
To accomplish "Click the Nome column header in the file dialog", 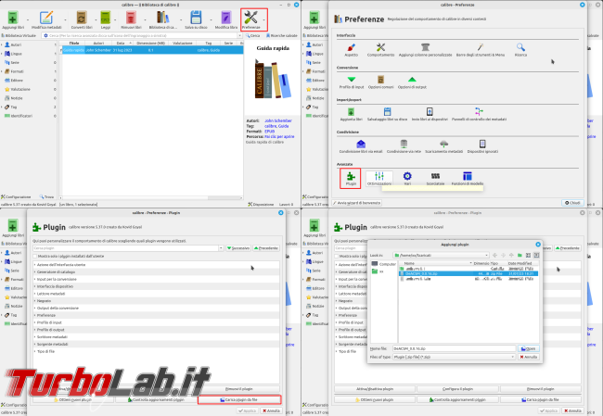I will click(436, 263).
